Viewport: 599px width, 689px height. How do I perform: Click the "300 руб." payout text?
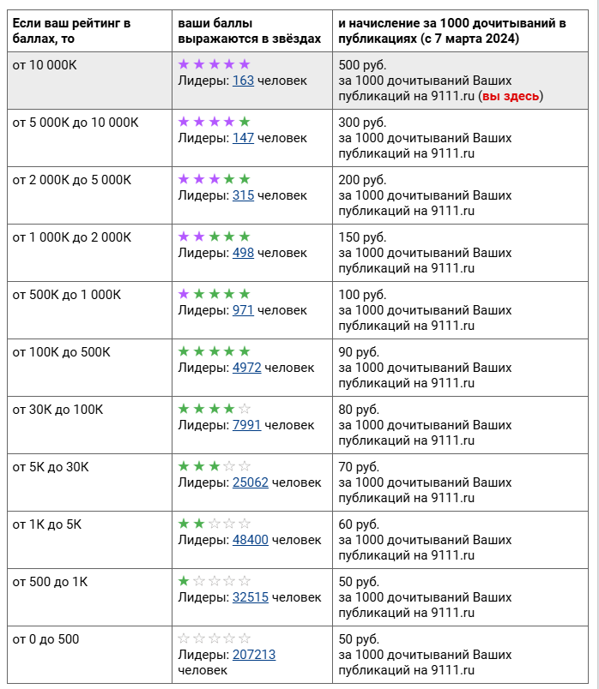point(362,123)
